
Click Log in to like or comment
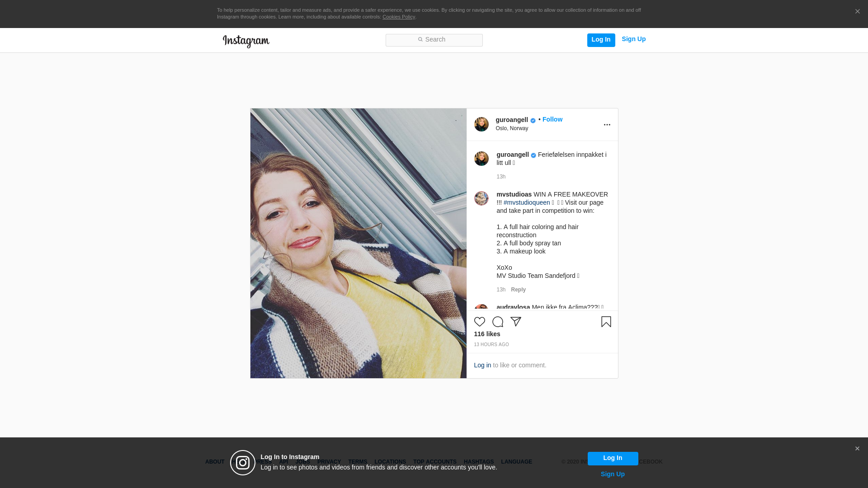tap(482, 365)
